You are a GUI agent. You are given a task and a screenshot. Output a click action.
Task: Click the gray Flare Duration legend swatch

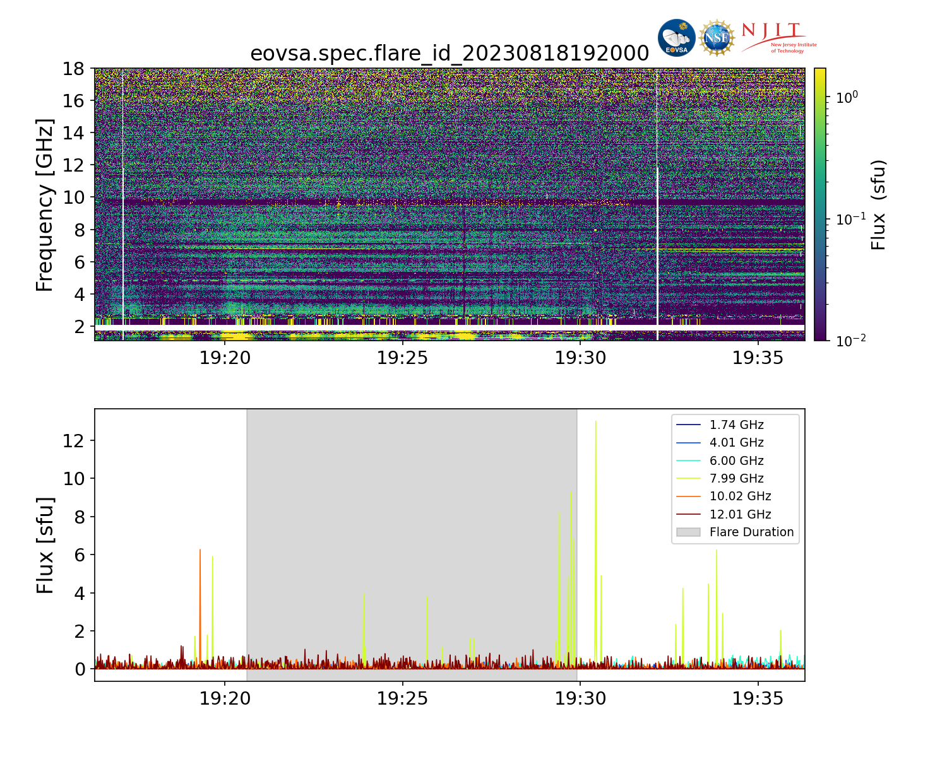coord(689,532)
